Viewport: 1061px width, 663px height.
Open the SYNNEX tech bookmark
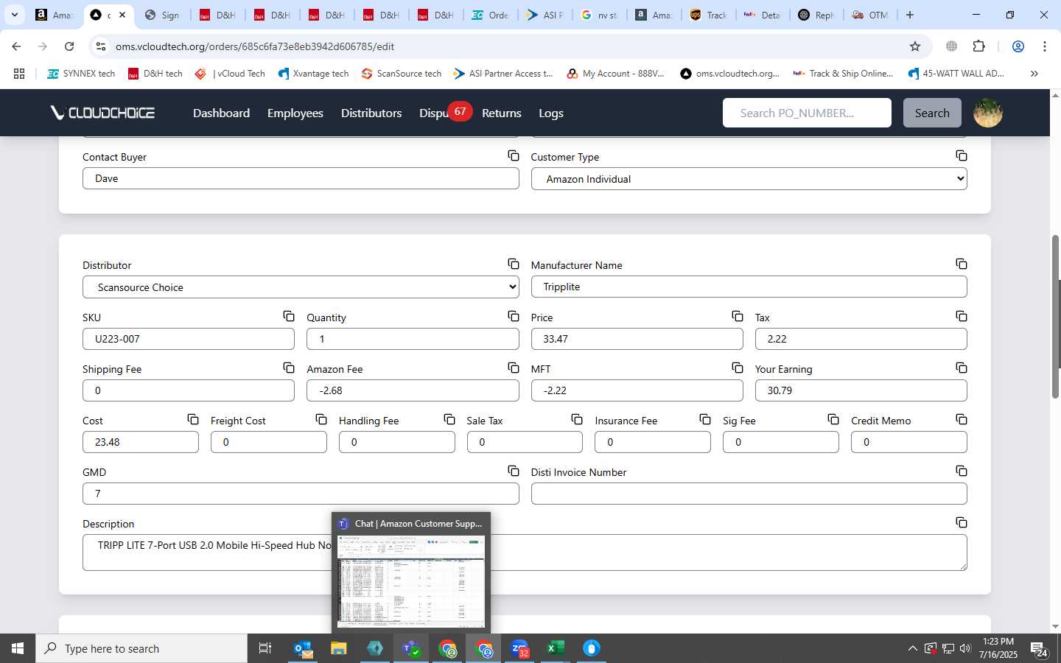coord(81,74)
